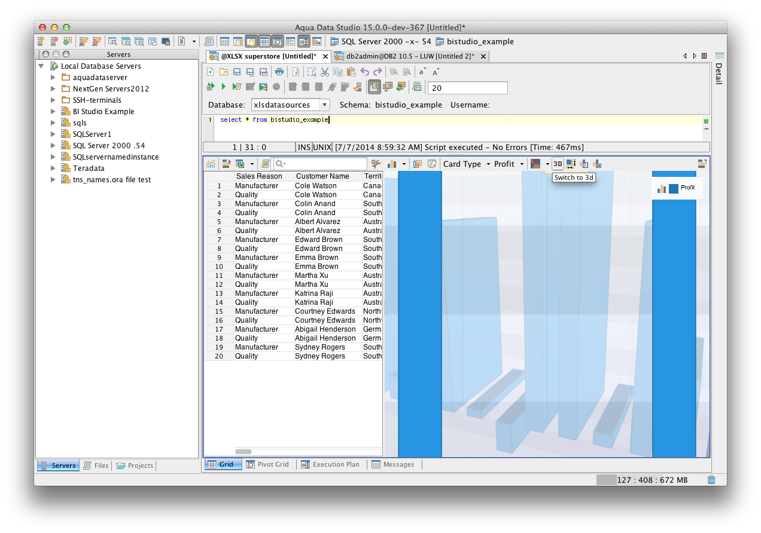Select the SQLservernamedinstance tree item
This screenshot has width=761, height=533.
pyautogui.click(x=115, y=157)
